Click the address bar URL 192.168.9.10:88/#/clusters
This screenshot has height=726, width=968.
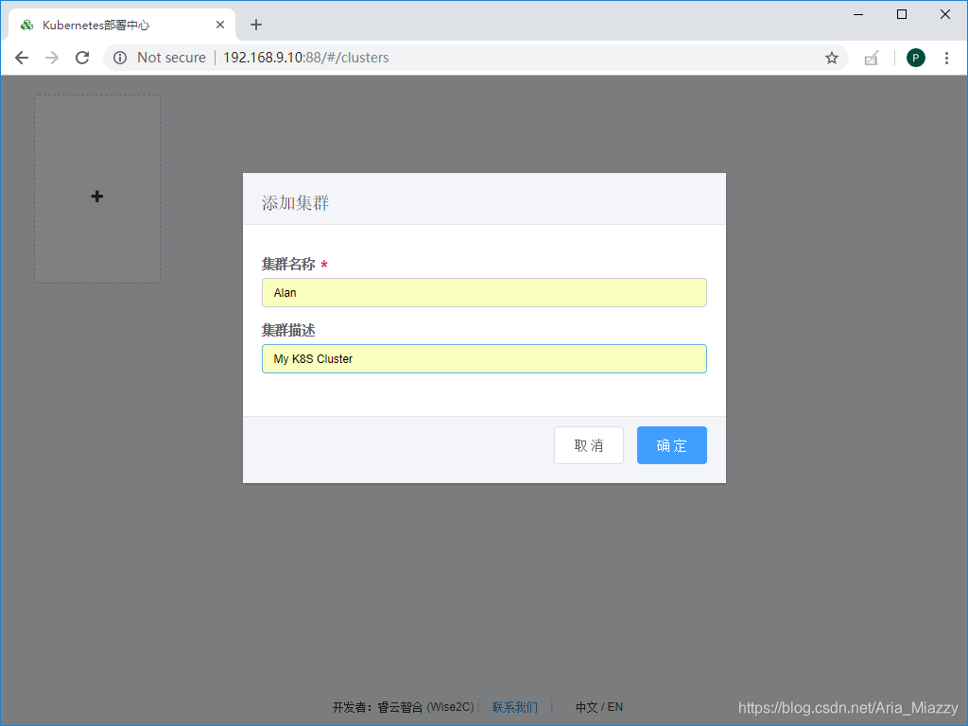coord(306,58)
